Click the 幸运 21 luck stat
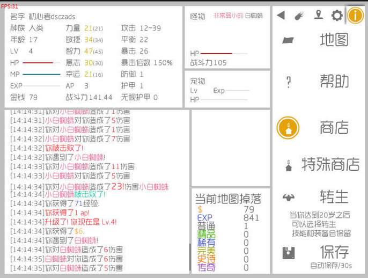368x278 pixels. tap(84, 74)
